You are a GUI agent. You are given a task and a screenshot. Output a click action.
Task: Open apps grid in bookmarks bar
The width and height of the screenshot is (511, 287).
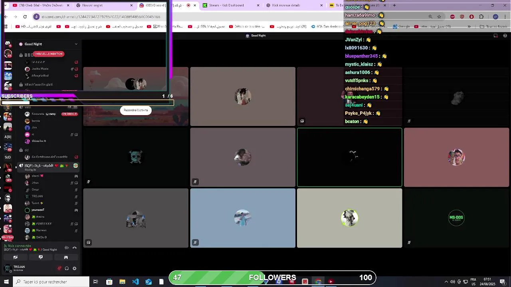(x=6, y=27)
